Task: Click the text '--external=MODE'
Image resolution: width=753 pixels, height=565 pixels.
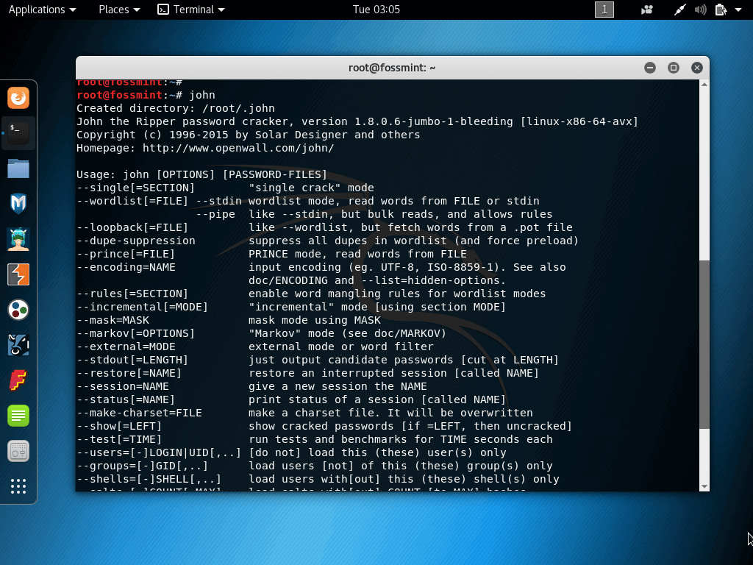Action: 126,347
